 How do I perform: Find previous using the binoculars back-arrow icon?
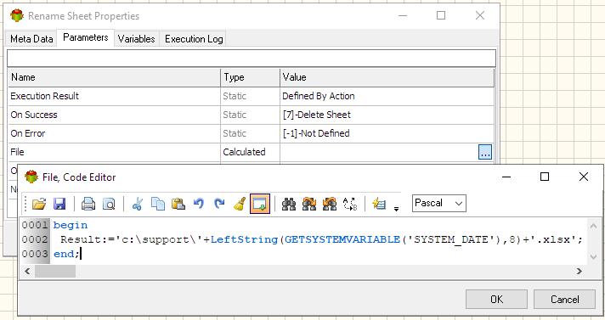[x=330, y=204]
